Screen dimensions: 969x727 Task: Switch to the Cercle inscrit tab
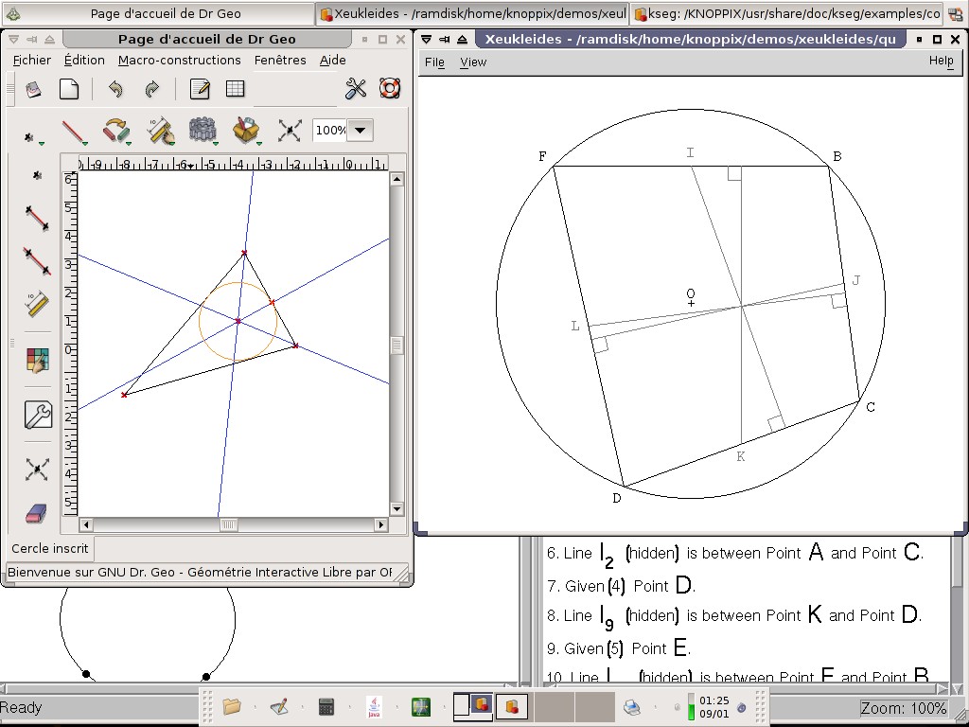[49, 548]
